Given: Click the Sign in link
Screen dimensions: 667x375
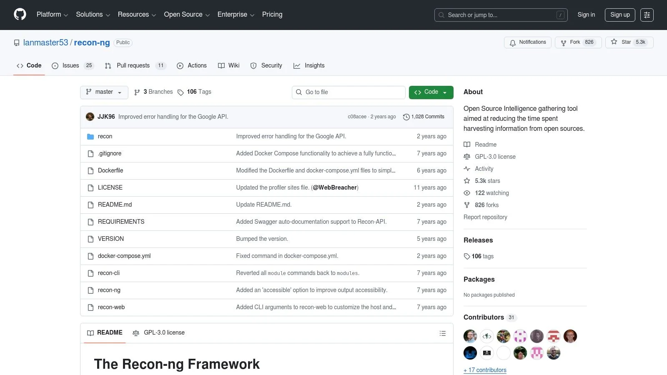Looking at the screenshot, I should click(x=586, y=15).
